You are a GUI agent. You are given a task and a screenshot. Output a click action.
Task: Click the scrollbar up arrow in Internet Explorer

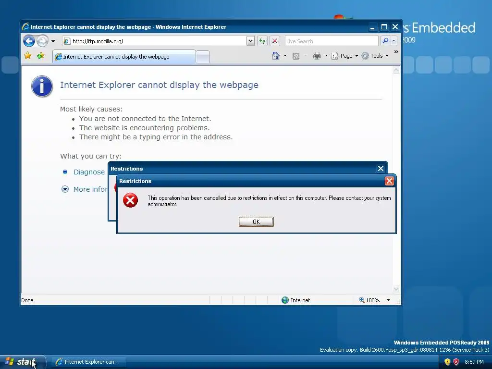(396, 70)
